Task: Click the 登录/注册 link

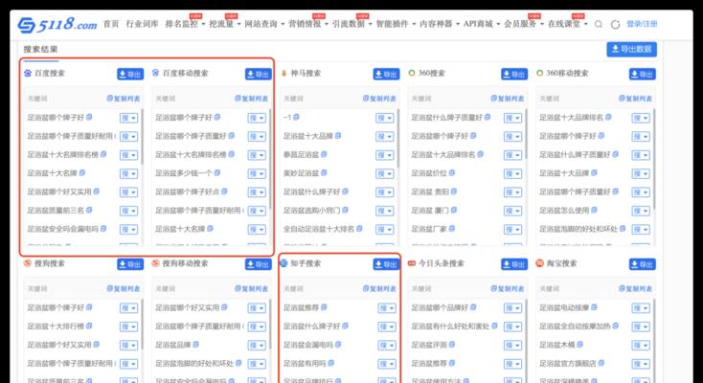Action: pyautogui.click(x=642, y=24)
